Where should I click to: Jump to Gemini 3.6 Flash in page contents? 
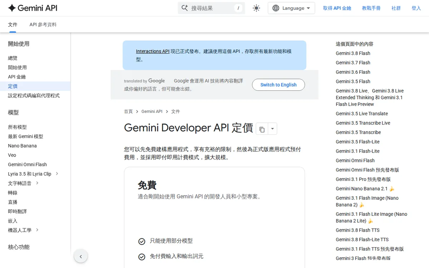353,72
